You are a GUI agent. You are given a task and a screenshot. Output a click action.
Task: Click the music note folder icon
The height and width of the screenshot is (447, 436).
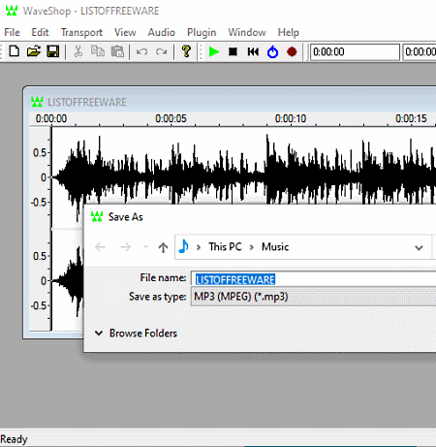click(x=184, y=246)
